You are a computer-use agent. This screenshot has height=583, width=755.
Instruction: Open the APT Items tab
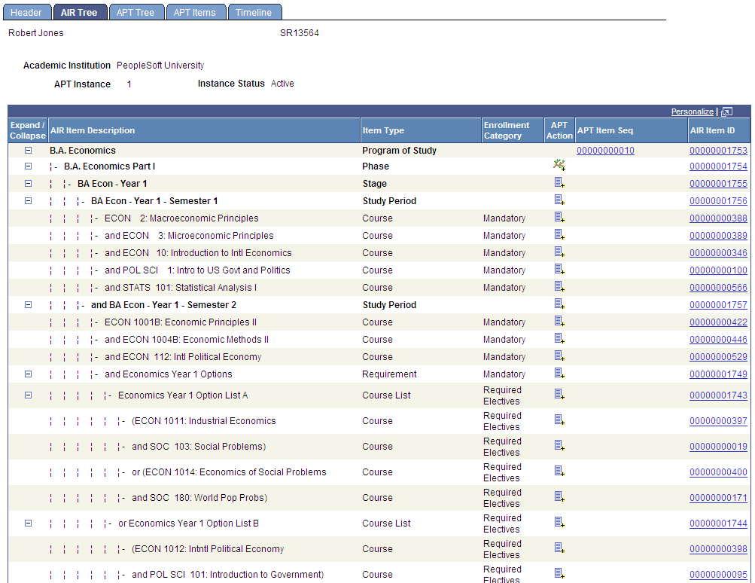tap(196, 11)
